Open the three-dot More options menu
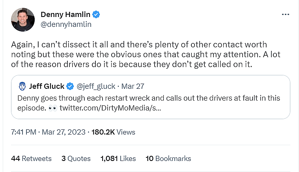 [286, 15]
